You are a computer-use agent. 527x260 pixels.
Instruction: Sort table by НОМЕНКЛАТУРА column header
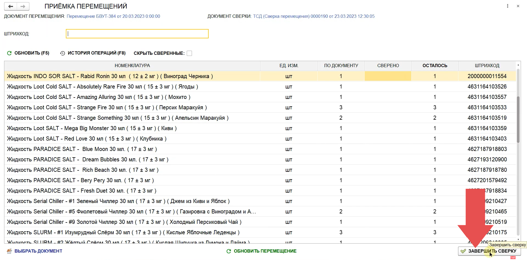pos(132,66)
